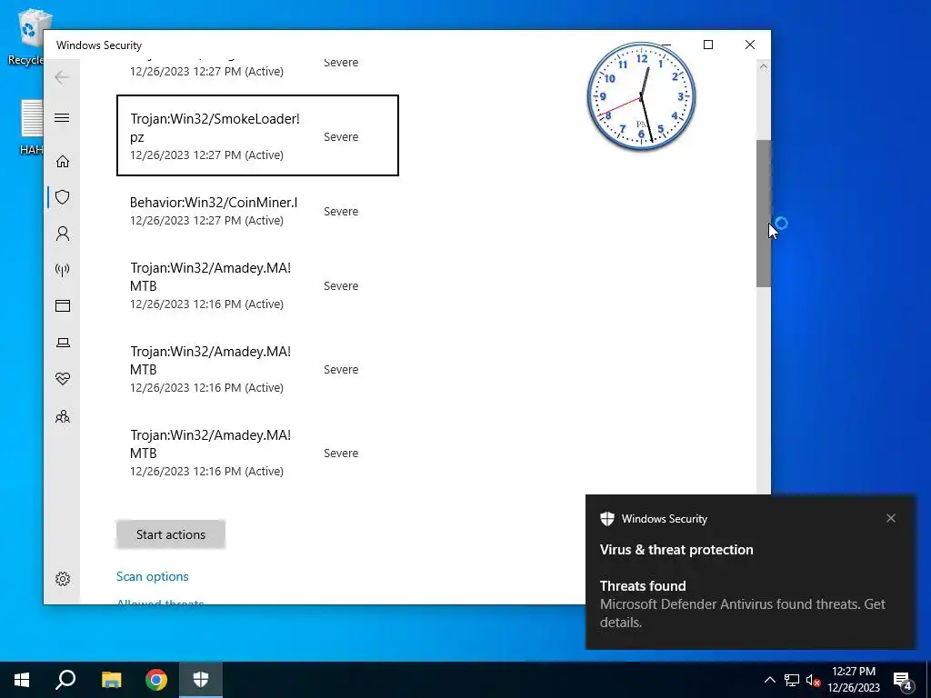The height and width of the screenshot is (698, 931).
Task: Open Virus & threat protection shield icon
Action: (x=63, y=197)
